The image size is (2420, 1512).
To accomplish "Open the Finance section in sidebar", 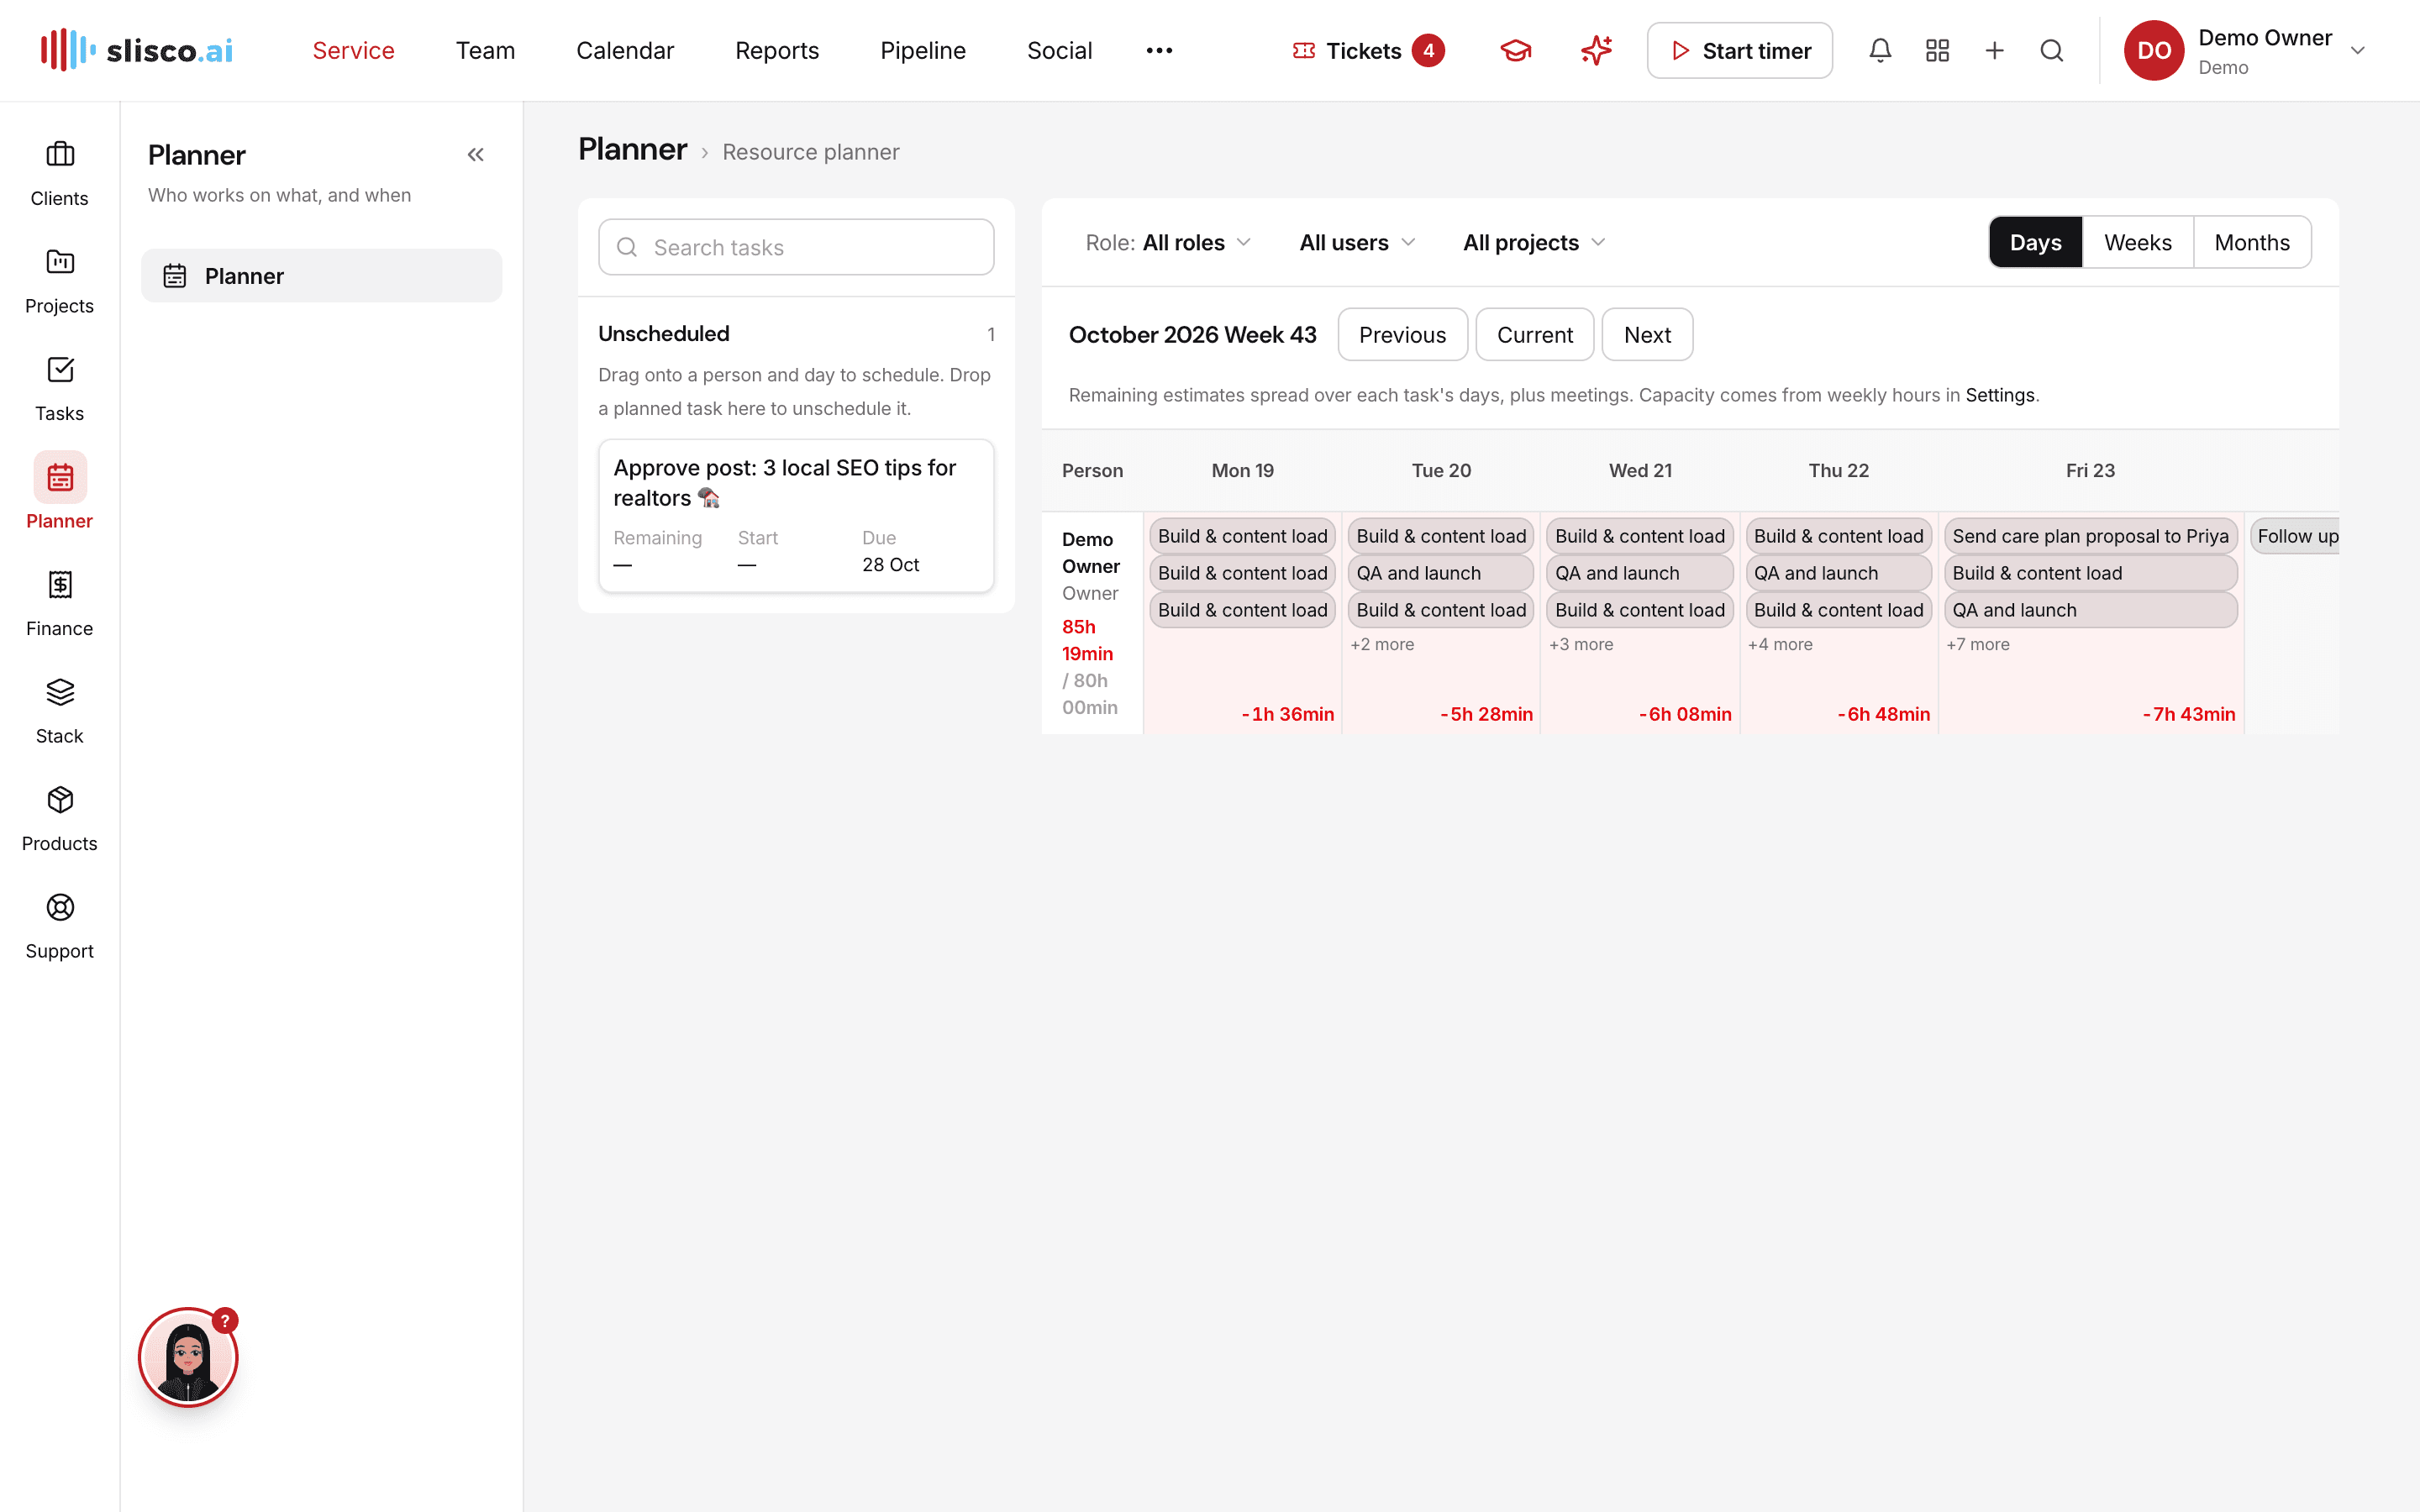I will 60,603.
